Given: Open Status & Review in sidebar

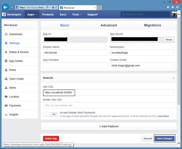Looking at the screenshot, I should (x=20, y=52).
